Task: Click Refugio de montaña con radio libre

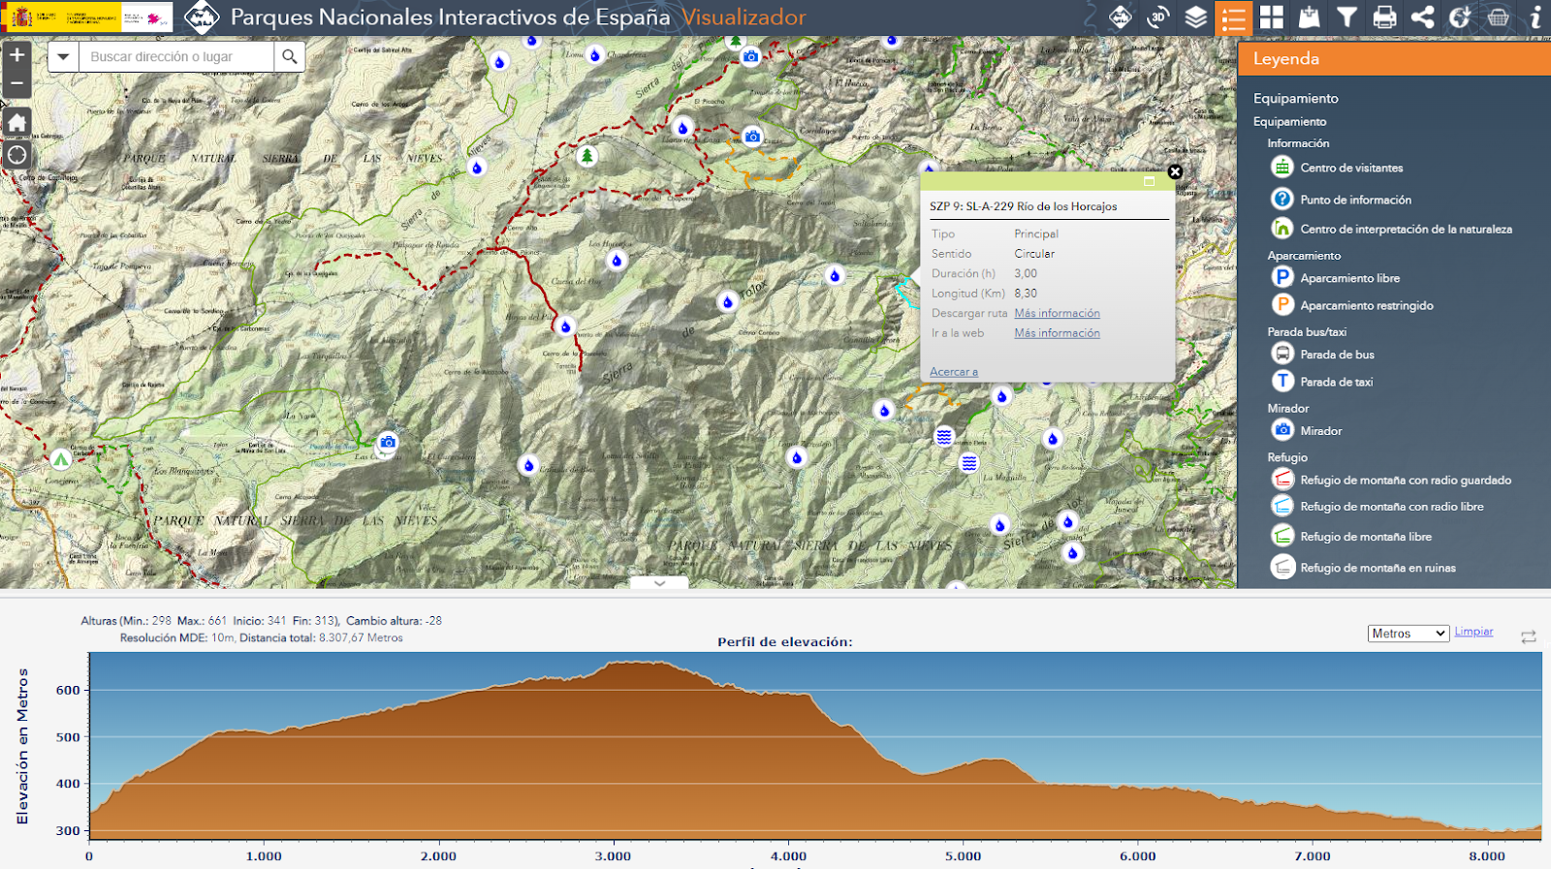Action: 1392,507
